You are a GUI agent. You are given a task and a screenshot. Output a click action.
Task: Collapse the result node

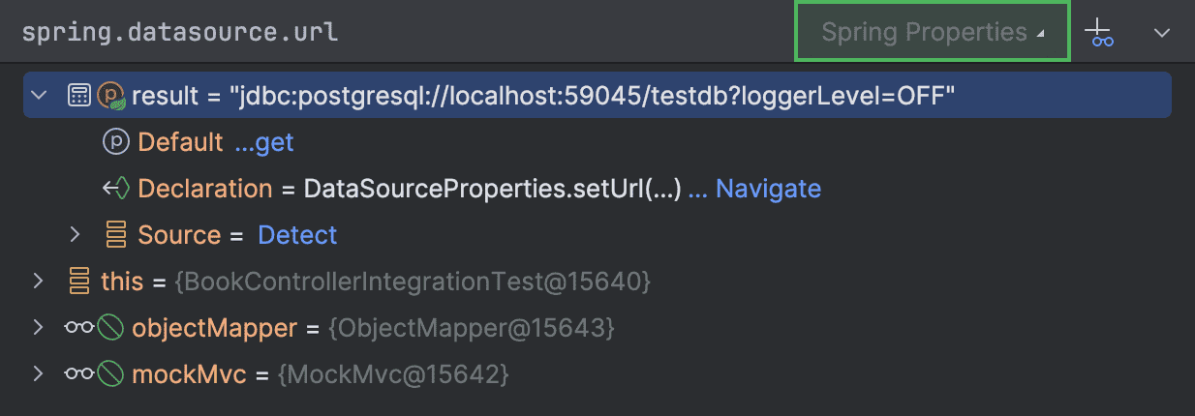[39, 95]
